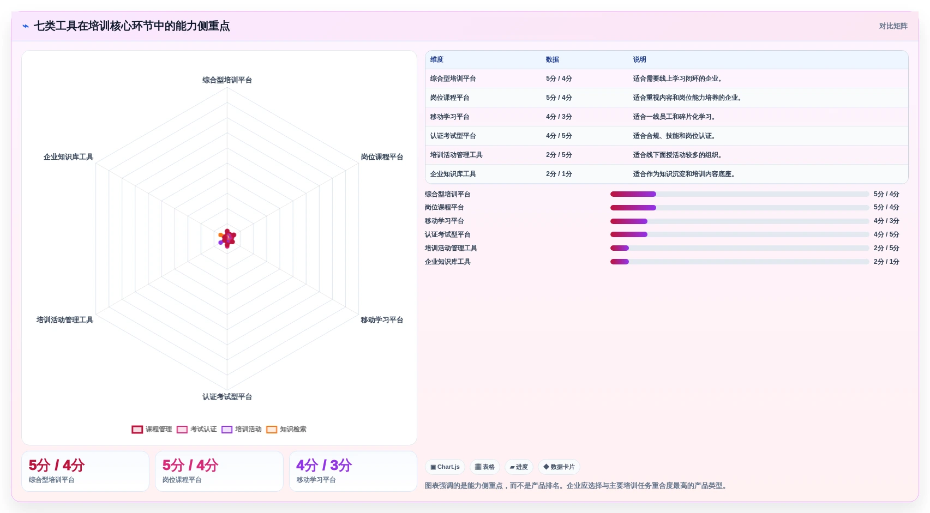This screenshot has height=513, width=930.
Task: Click the 综合型培训平台 progress bar
Action: point(740,194)
